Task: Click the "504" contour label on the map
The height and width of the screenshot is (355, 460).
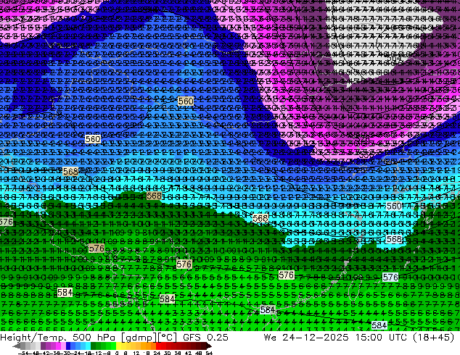Action: tap(394, 58)
